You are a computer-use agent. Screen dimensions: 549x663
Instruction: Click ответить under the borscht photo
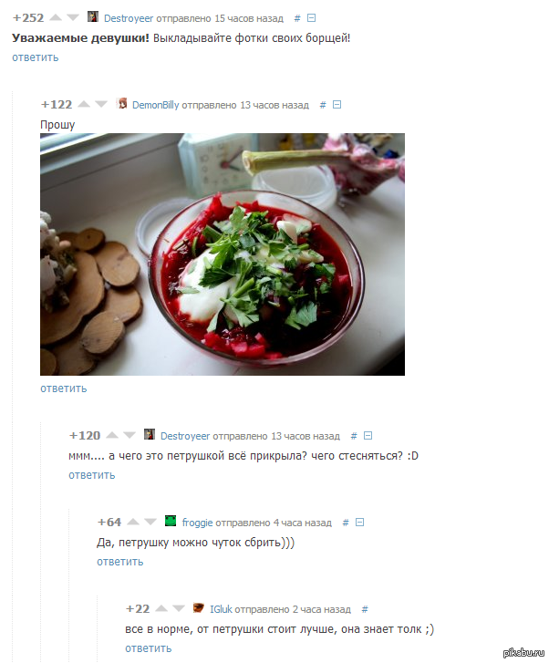[x=64, y=388]
